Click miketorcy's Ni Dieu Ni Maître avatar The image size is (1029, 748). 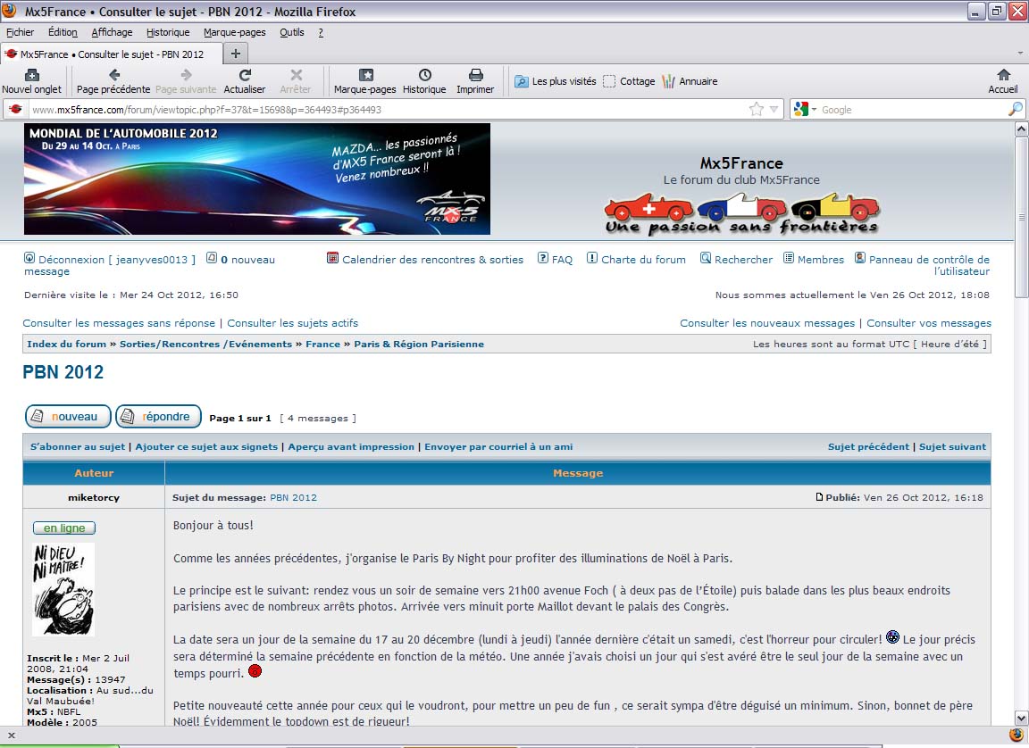pos(63,589)
